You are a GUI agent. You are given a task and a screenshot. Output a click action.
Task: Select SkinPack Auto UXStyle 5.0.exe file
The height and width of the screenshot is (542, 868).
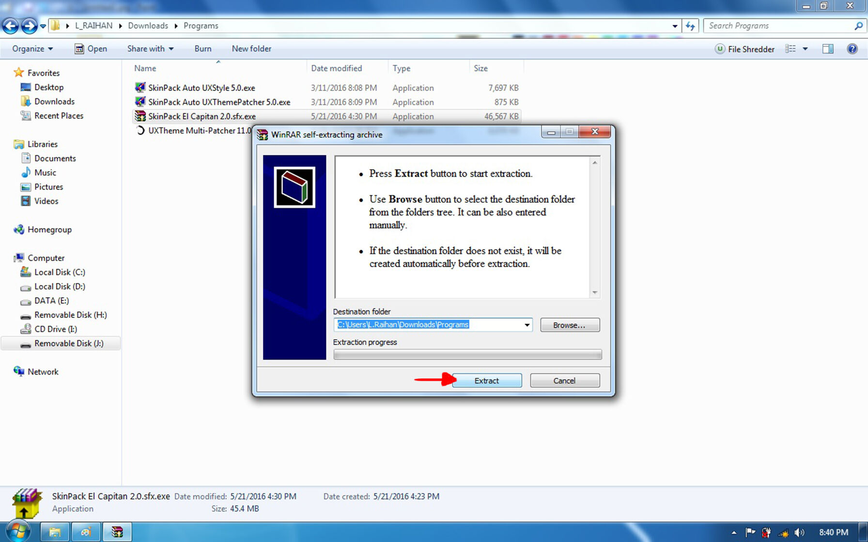[x=201, y=88]
